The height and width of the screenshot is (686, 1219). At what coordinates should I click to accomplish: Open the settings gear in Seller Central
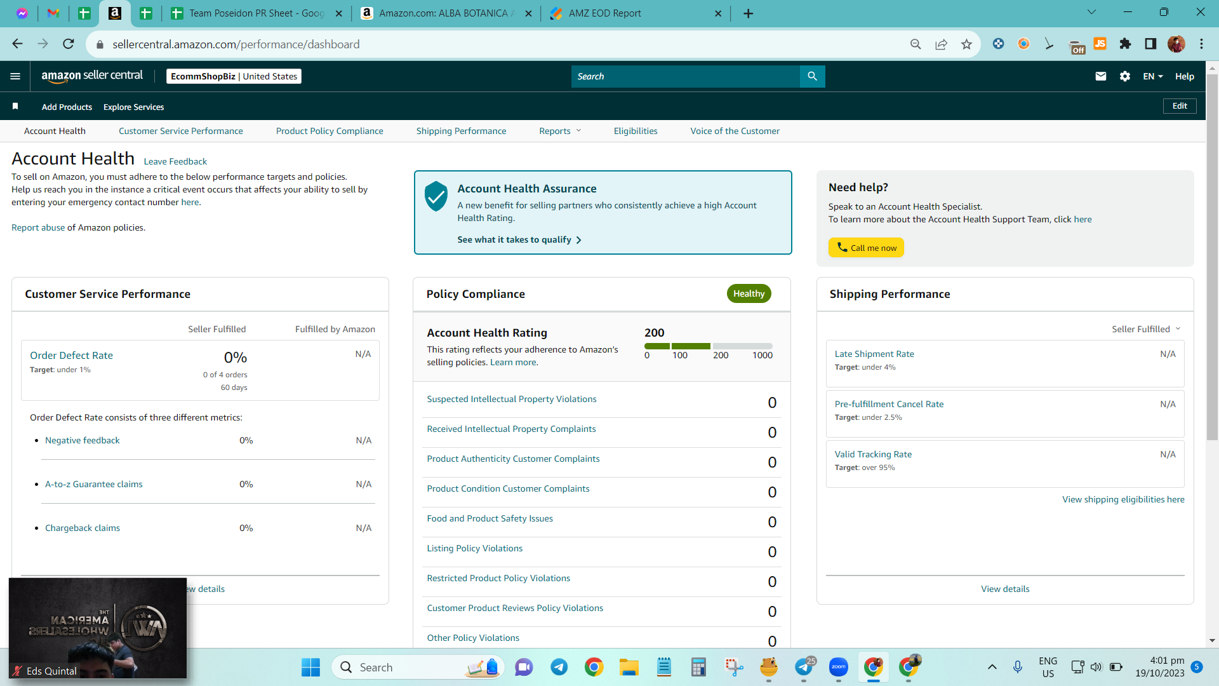pyautogui.click(x=1125, y=76)
